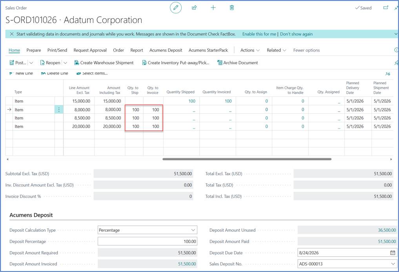399x272 pixels.
Task: Click Qty. to Ship cell for 8,500.00 line
Action: [x=134, y=118]
